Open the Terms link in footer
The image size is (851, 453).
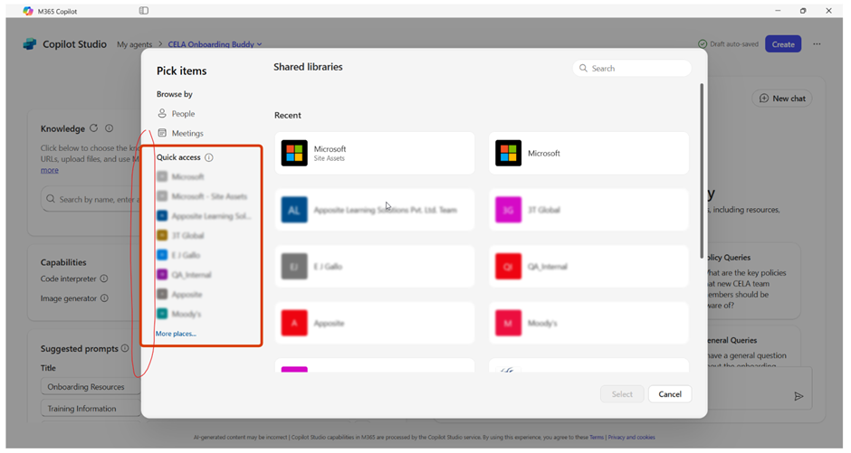pyautogui.click(x=597, y=438)
